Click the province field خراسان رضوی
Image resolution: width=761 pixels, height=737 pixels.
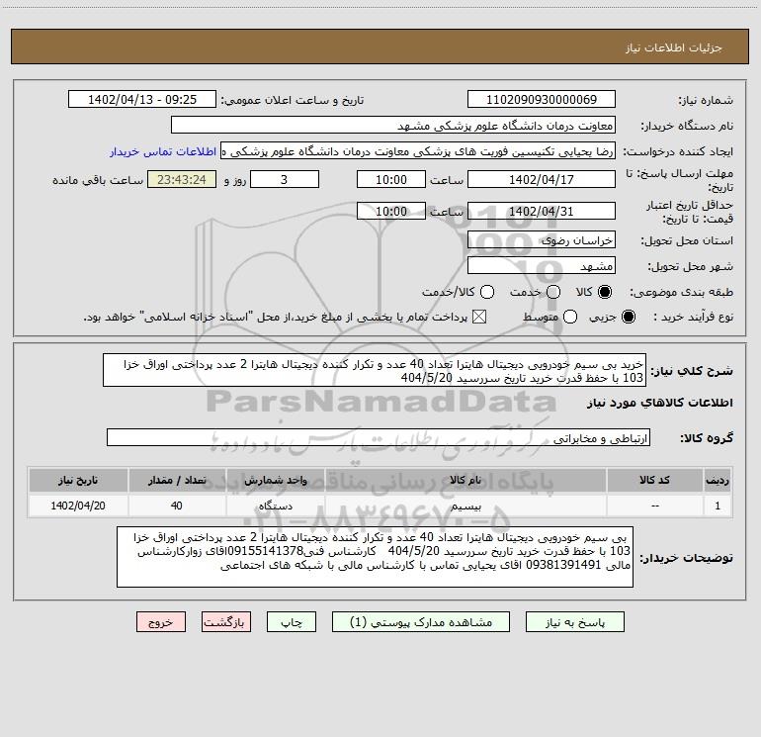[542, 239]
